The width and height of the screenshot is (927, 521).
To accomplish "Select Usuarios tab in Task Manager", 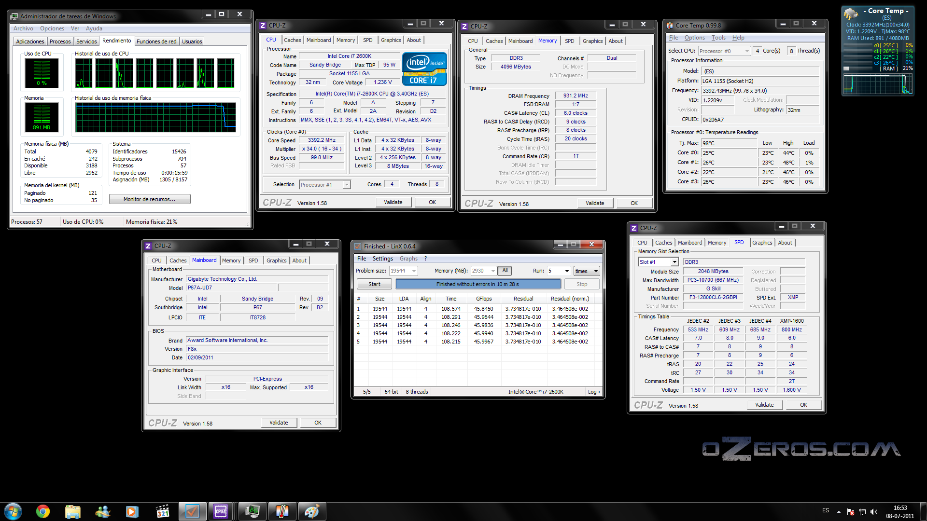I will [192, 41].
